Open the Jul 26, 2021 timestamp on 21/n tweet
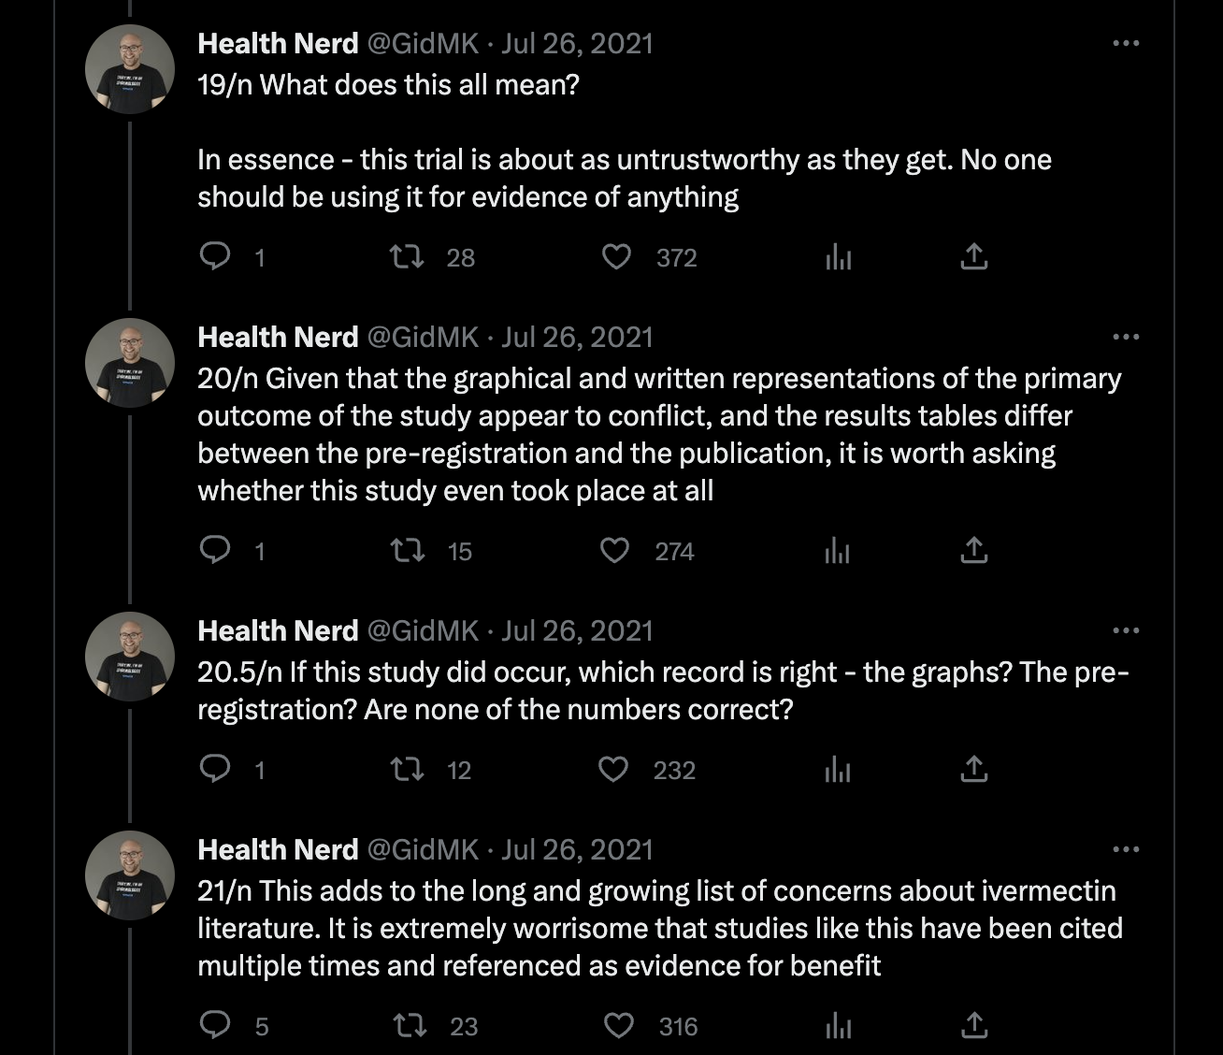 (577, 849)
